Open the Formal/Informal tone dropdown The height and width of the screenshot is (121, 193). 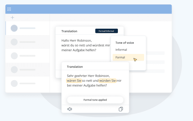pos(106,31)
